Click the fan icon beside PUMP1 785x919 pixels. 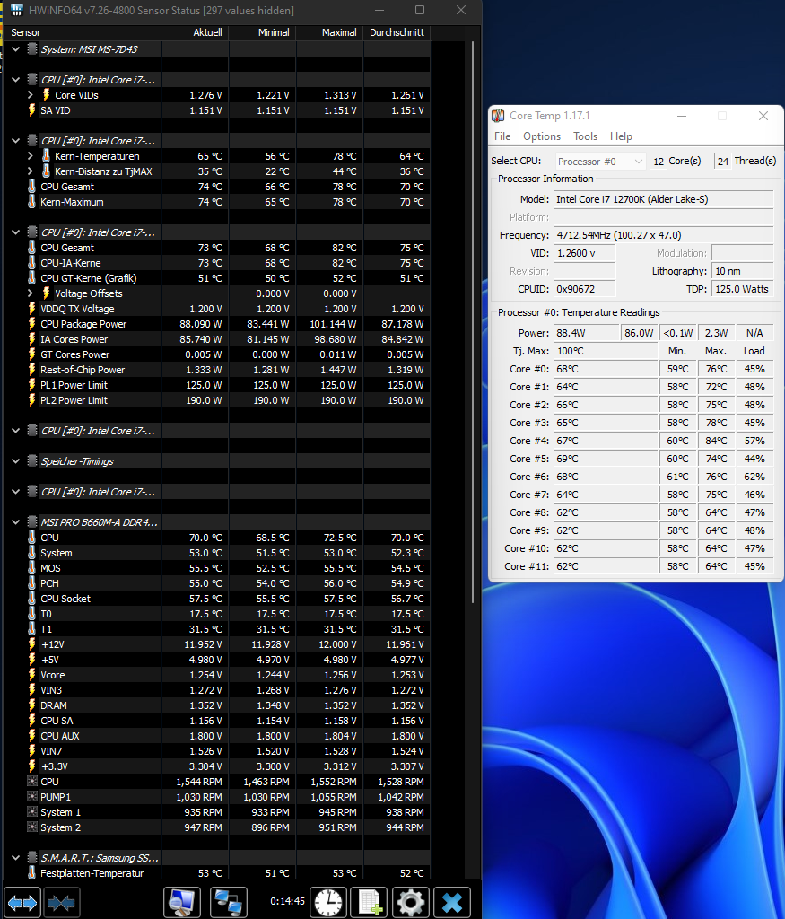point(32,797)
